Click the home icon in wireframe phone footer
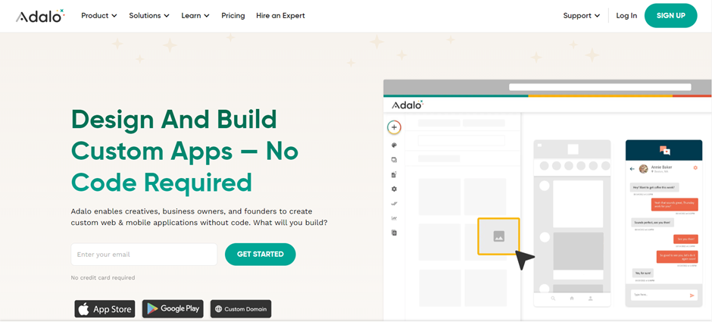Screen dimensions: 712x322 click(572, 299)
